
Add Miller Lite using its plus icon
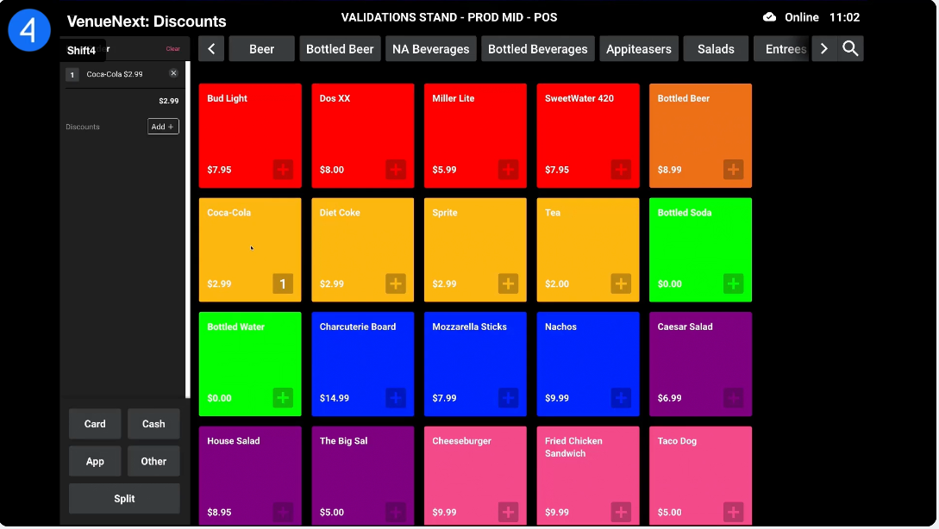[508, 170]
